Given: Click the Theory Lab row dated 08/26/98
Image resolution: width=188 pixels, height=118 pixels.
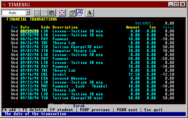Looking at the screenshot, I should click(x=93, y=43).
